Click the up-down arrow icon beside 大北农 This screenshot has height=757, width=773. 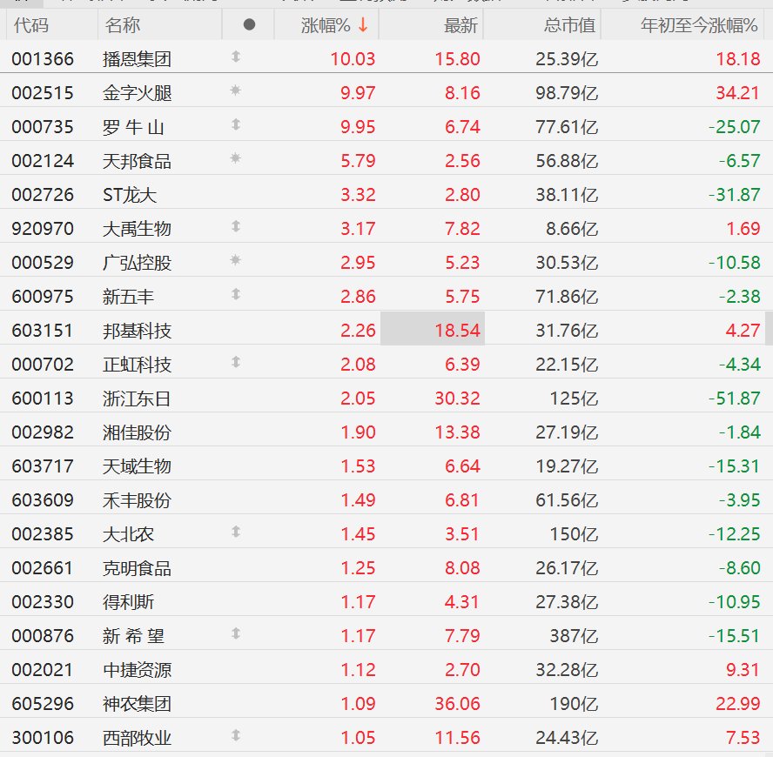pyautogui.click(x=236, y=532)
